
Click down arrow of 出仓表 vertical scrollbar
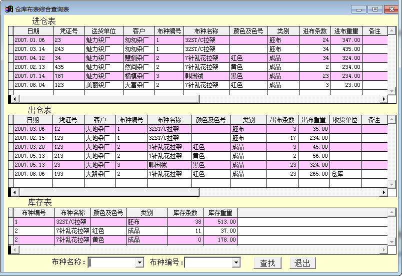pos(391,184)
